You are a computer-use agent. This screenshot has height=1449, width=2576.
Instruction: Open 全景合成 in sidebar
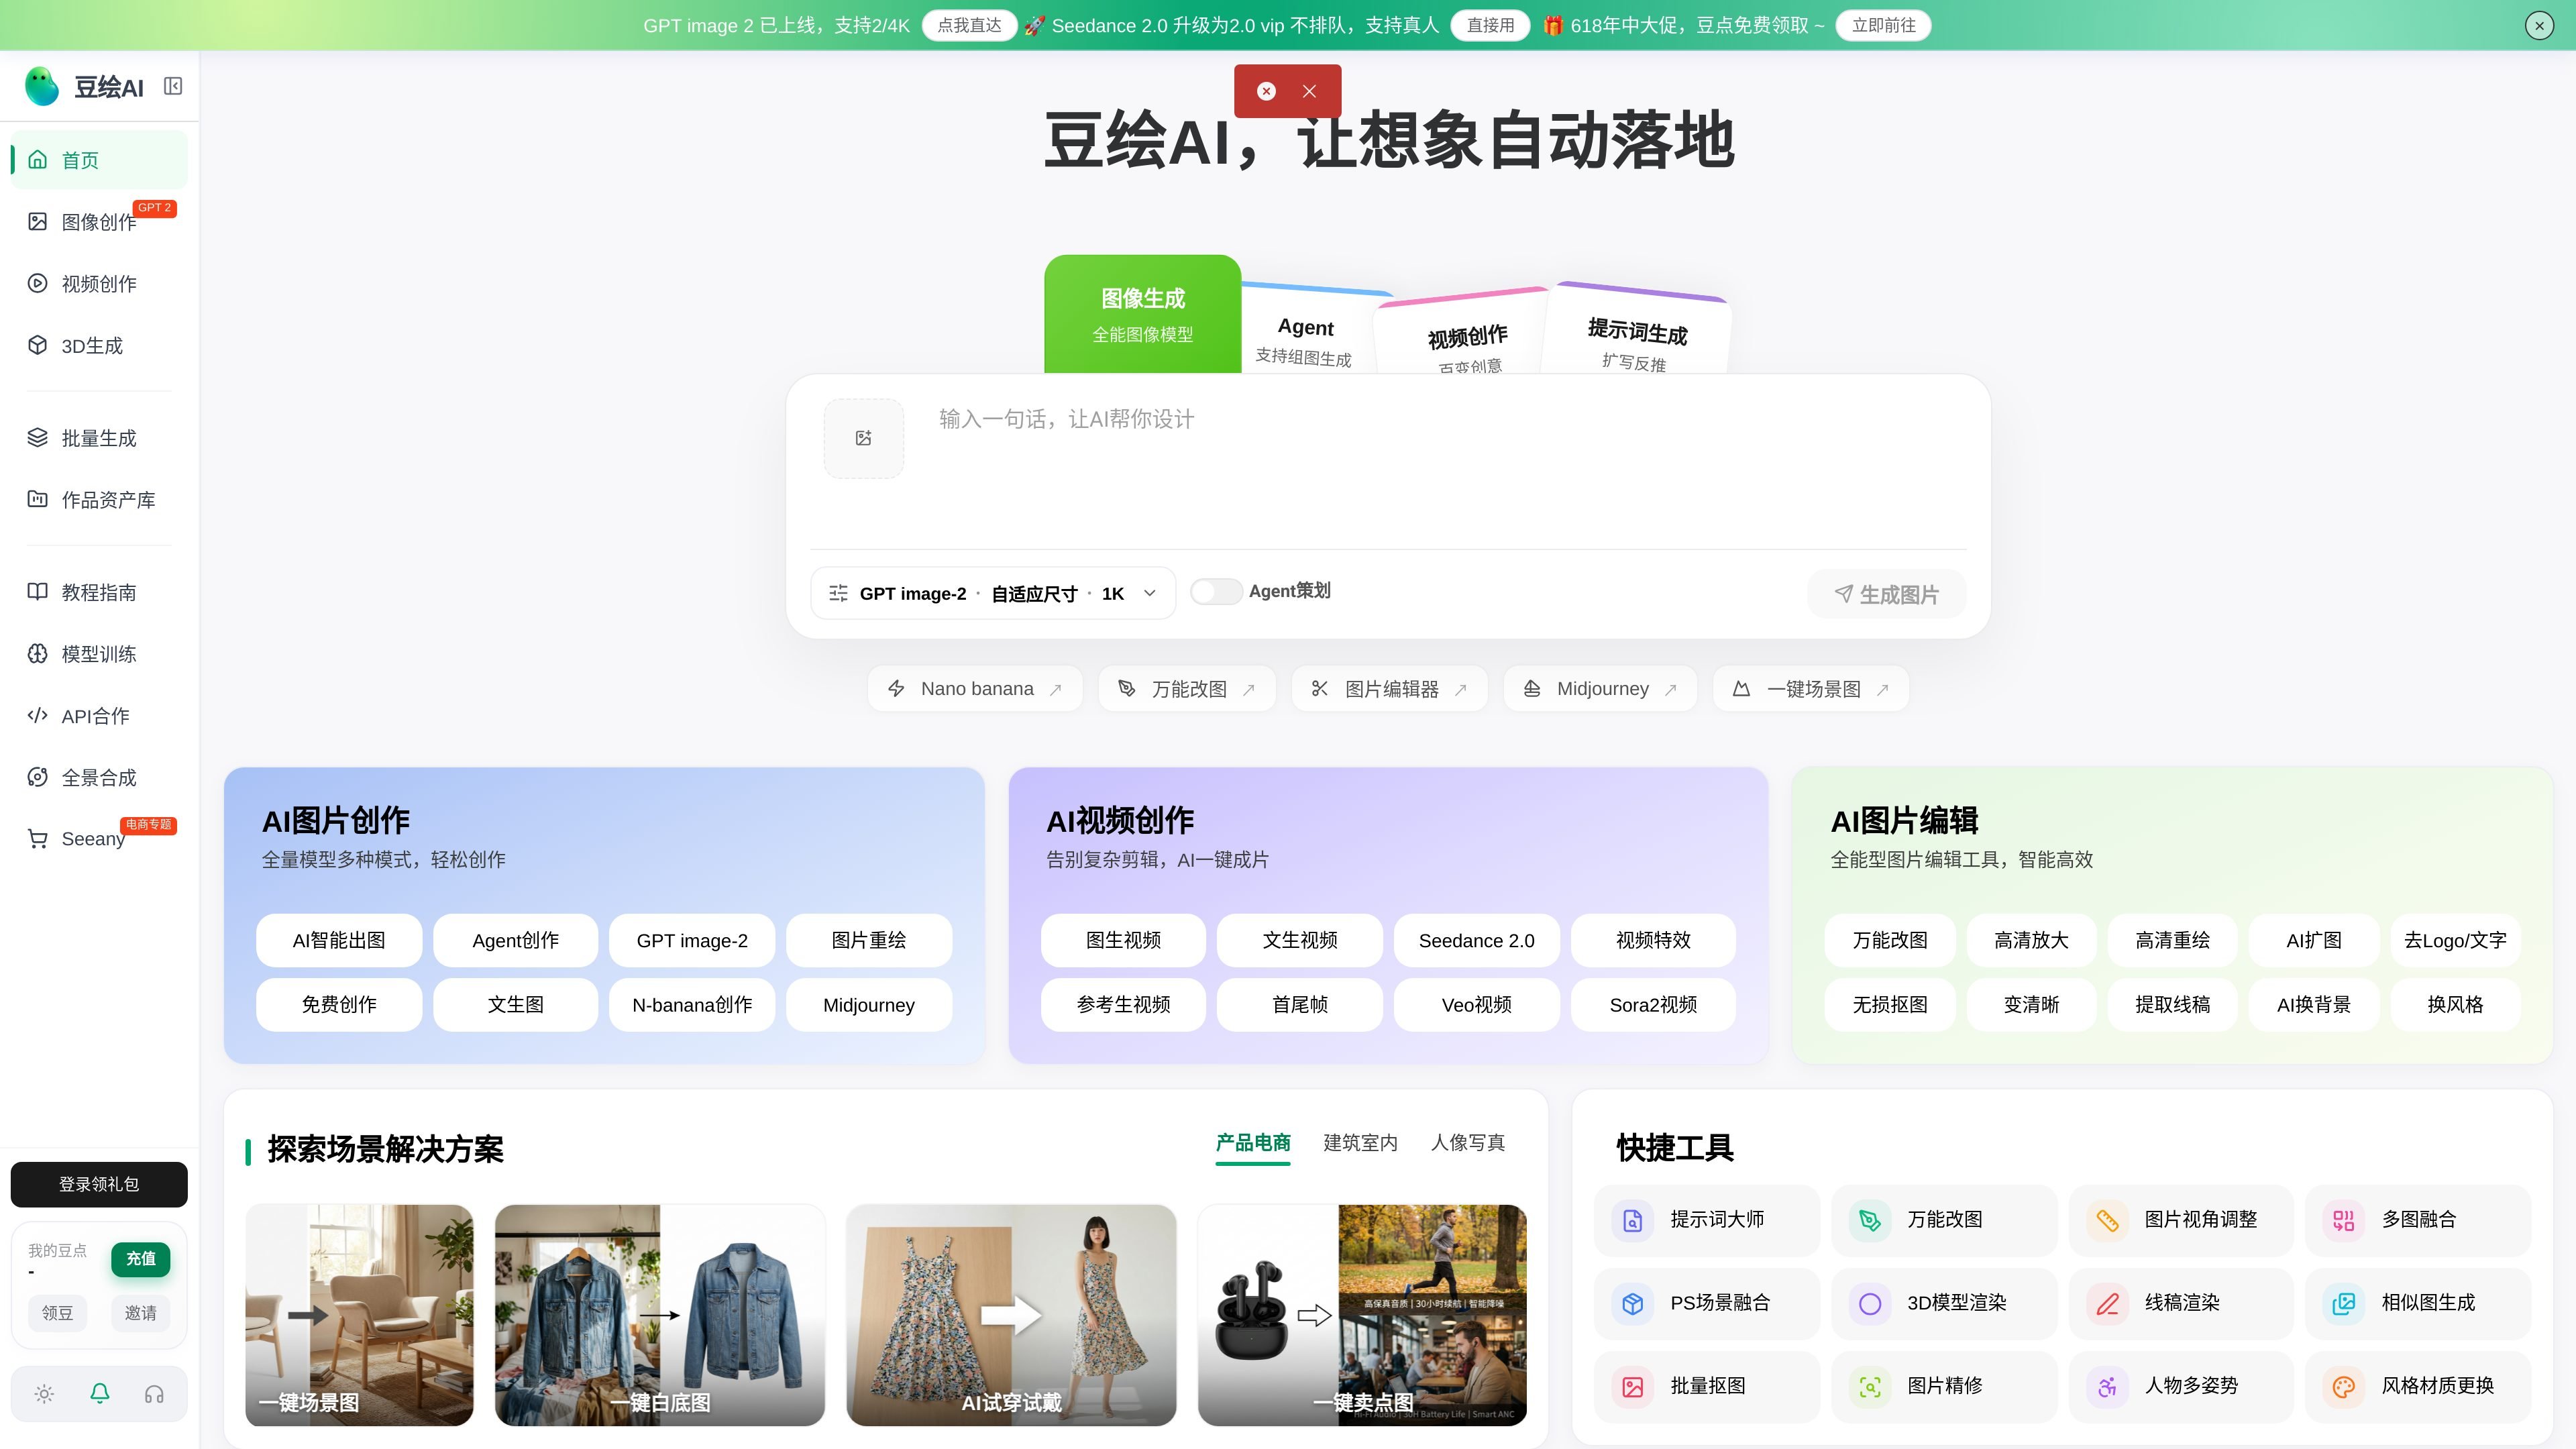pyautogui.click(x=99, y=778)
